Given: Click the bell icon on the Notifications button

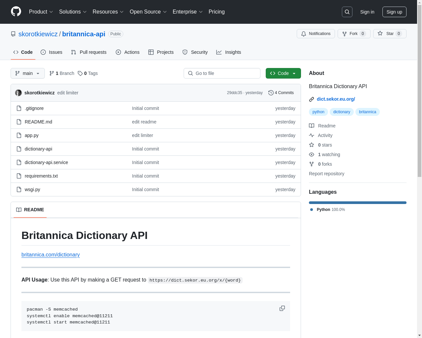Looking at the screenshot, I should [x=304, y=34].
